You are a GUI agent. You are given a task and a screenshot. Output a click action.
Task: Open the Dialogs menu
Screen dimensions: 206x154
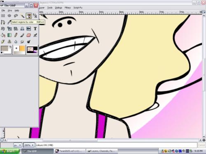(x=59, y=8)
